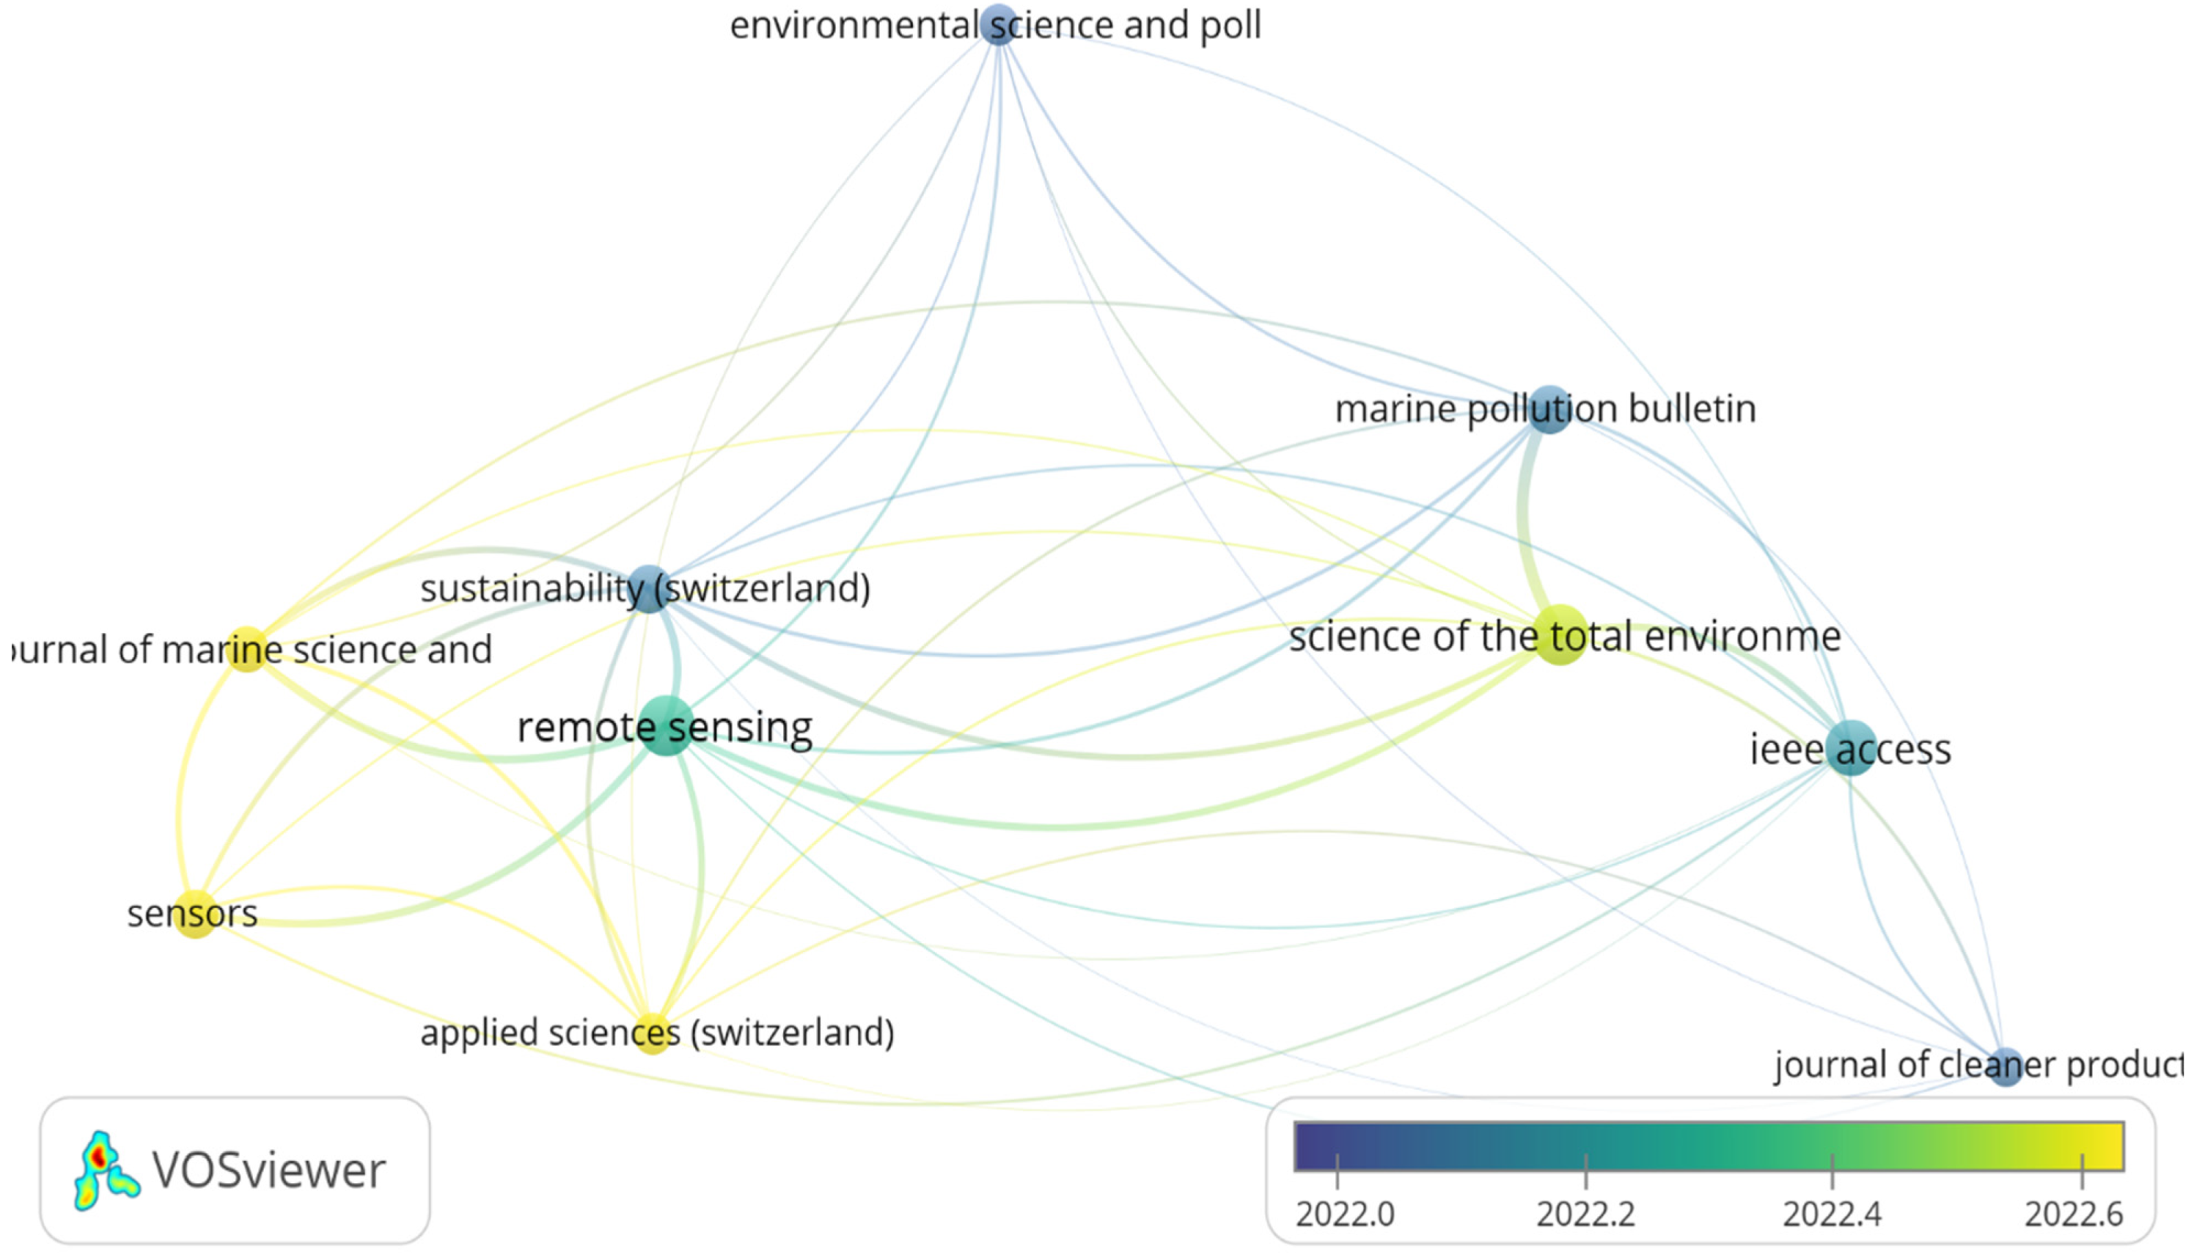Select the sensors yellow node

pos(195,913)
